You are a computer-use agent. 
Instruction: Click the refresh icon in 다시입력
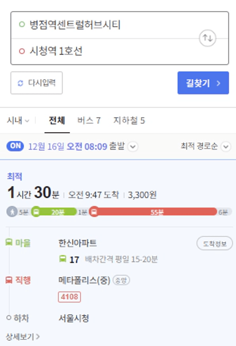(21, 83)
